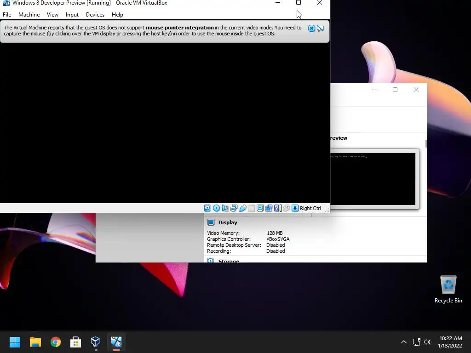Click the USB devices indicator icon

(243, 208)
